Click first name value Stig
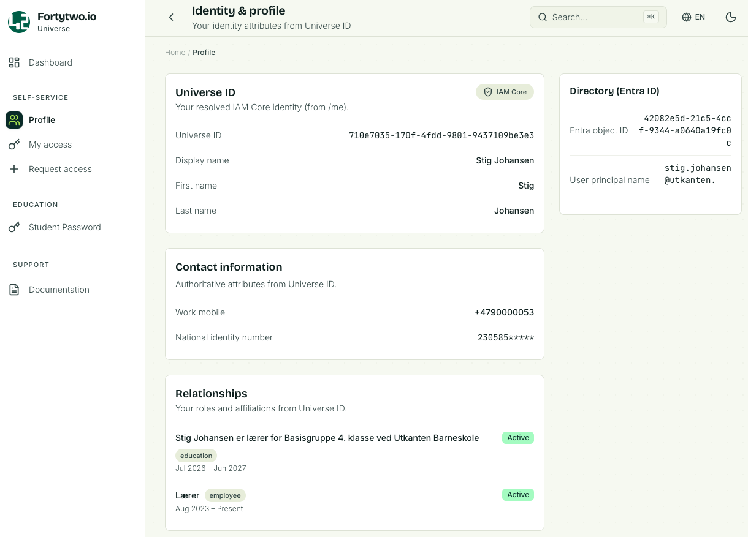This screenshot has width=748, height=537. tap(526, 186)
